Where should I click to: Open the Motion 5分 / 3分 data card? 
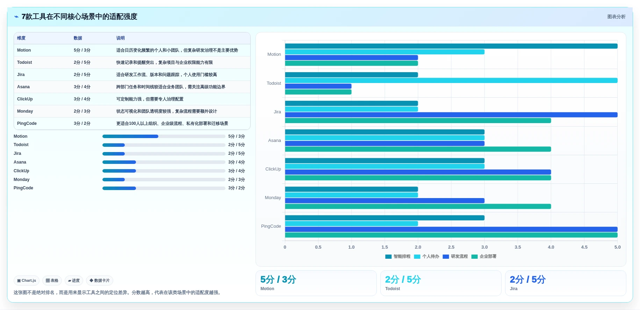(x=316, y=283)
